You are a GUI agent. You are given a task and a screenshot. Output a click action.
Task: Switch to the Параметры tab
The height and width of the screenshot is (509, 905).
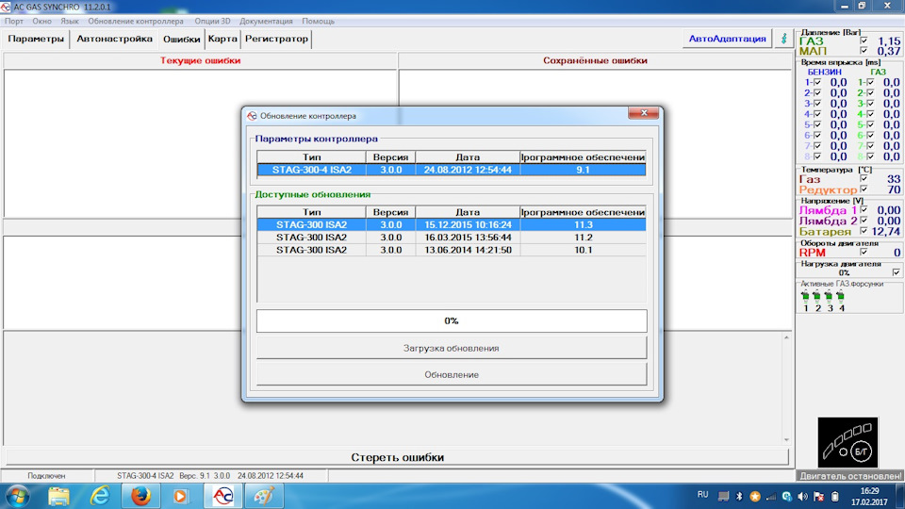click(36, 39)
